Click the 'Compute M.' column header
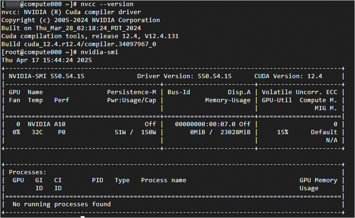This screenshot has width=355, height=218. click(x=318, y=100)
